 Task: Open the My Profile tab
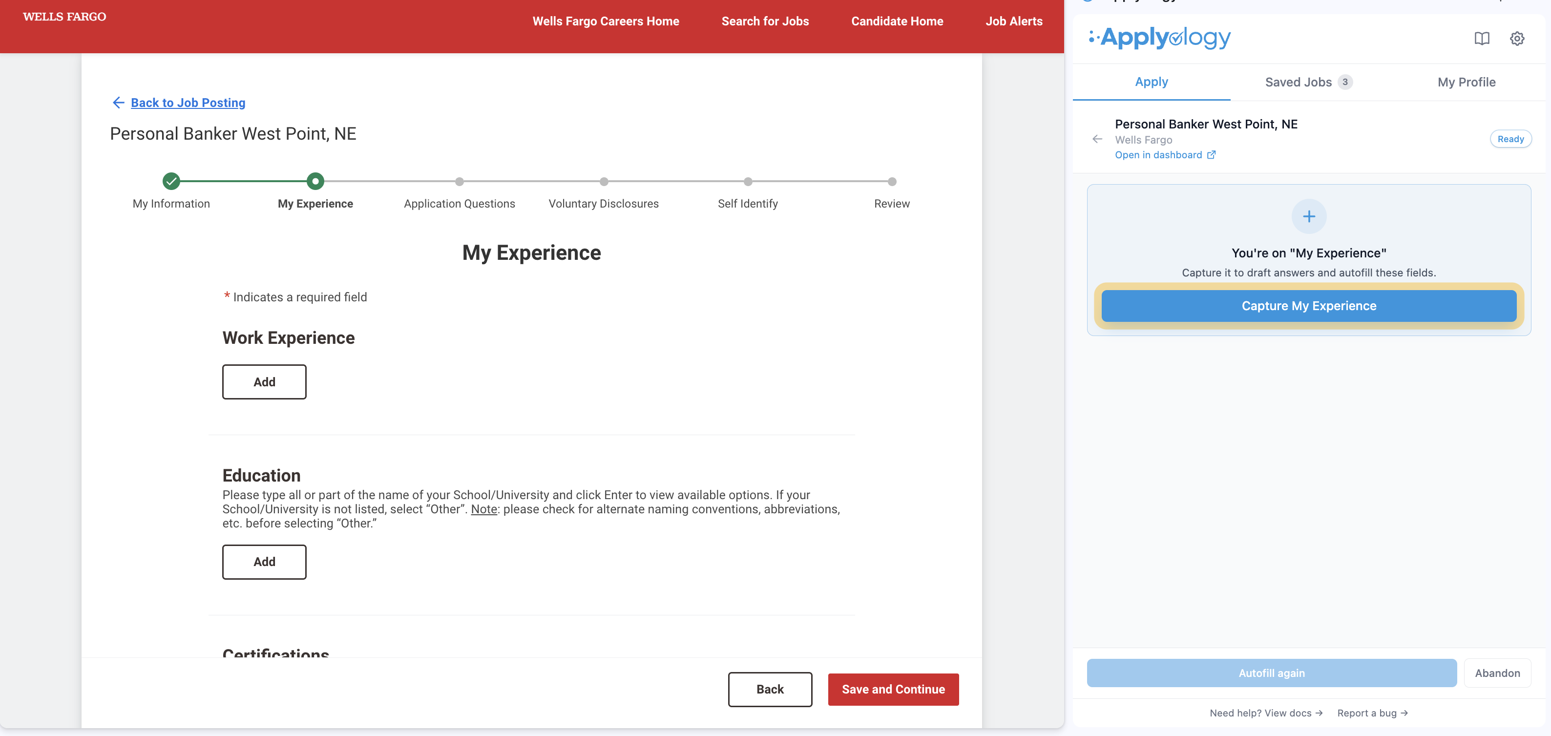pos(1466,82)
